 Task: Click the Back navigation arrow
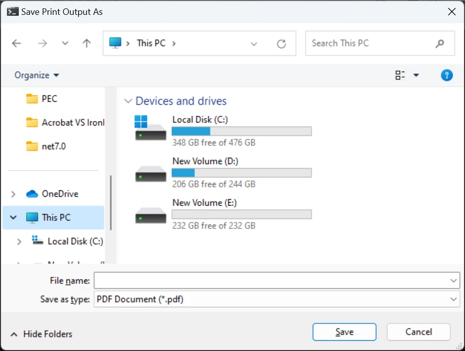pyautogui.click(x=17, y=44)
